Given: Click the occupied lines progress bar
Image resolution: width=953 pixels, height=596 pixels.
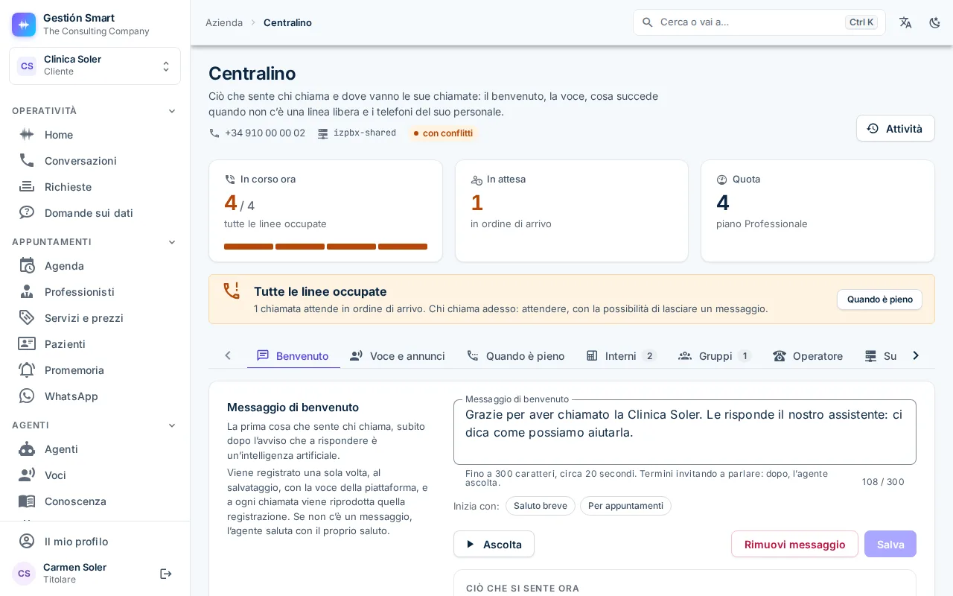Looking at the screenshot, I should (325, 247).
